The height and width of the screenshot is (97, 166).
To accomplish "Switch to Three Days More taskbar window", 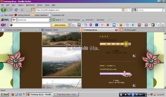I will click(66, 94).
